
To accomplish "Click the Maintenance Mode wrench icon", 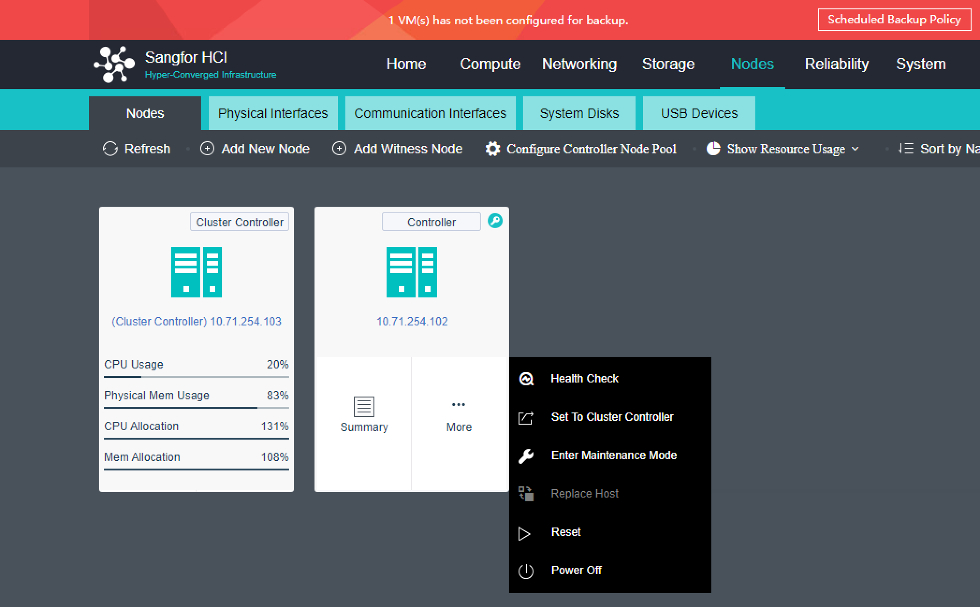I will 526,455.
